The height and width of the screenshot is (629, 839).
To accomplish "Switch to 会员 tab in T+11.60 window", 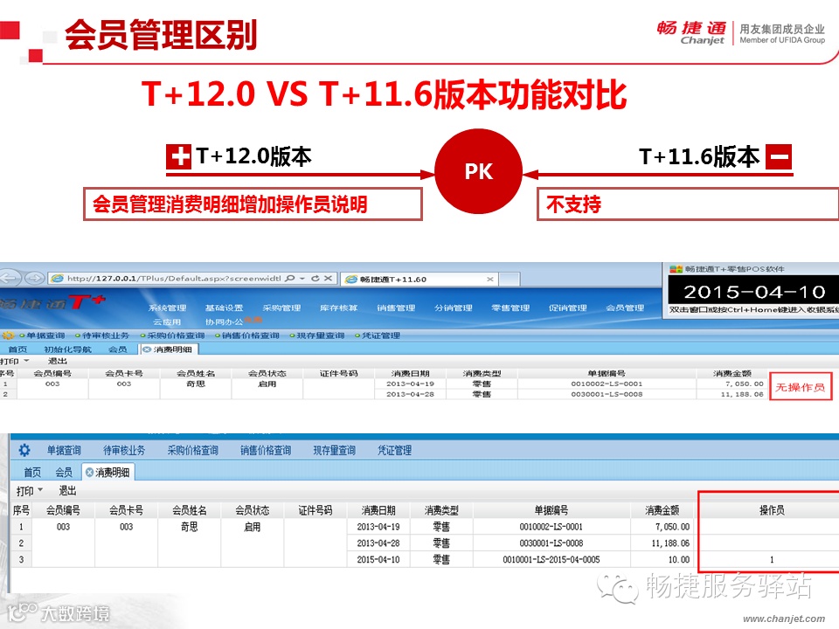I will [118, 349].
